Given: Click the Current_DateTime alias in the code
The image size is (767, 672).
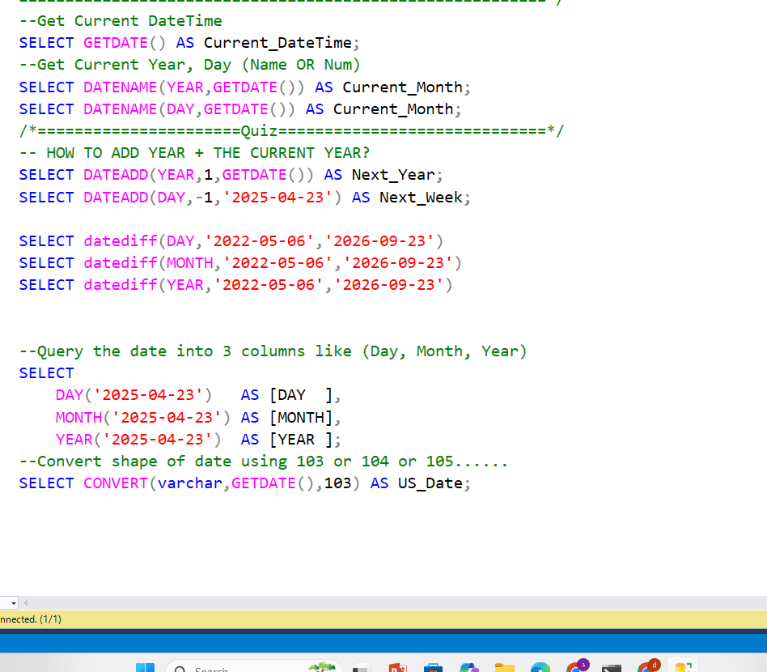Looking at the screenshot, I should point(278,43).
